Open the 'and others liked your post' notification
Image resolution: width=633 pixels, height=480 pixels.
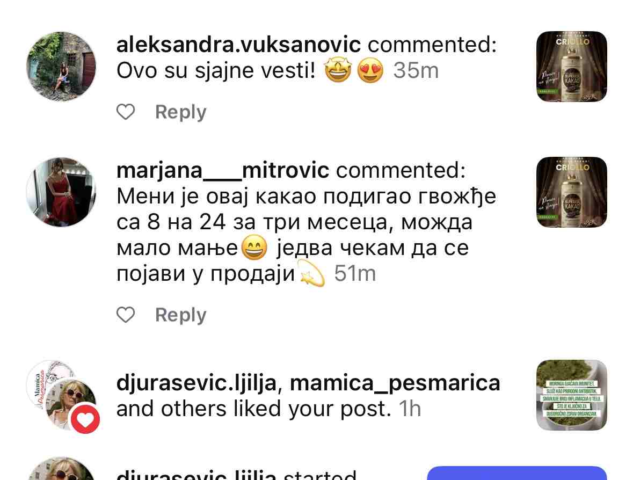tap(254, 409)
